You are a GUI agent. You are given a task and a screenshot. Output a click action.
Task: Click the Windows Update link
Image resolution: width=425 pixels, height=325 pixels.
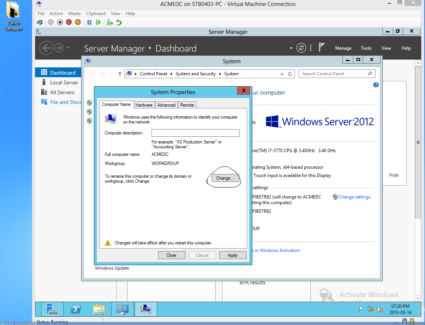(x=112, y=268)
